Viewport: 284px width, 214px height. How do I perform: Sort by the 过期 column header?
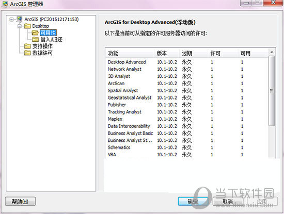point(194,53)
